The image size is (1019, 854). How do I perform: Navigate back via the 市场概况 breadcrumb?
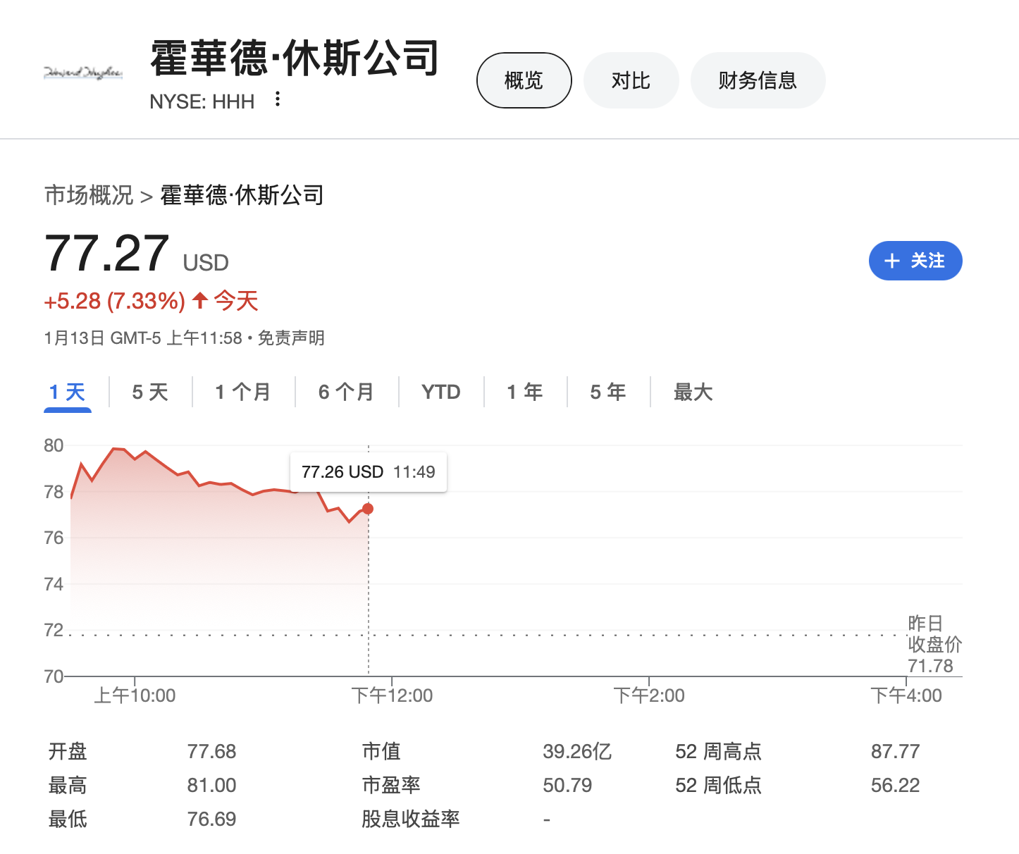(x=87, y=194)
